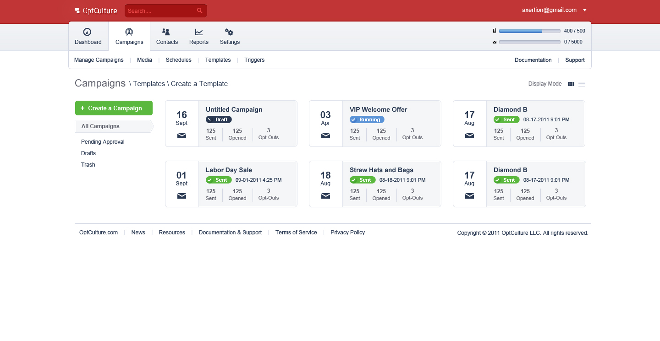Open OptCulture.com footer link
Viewport: 660px width, 341px height.
(x=99, y=233)
